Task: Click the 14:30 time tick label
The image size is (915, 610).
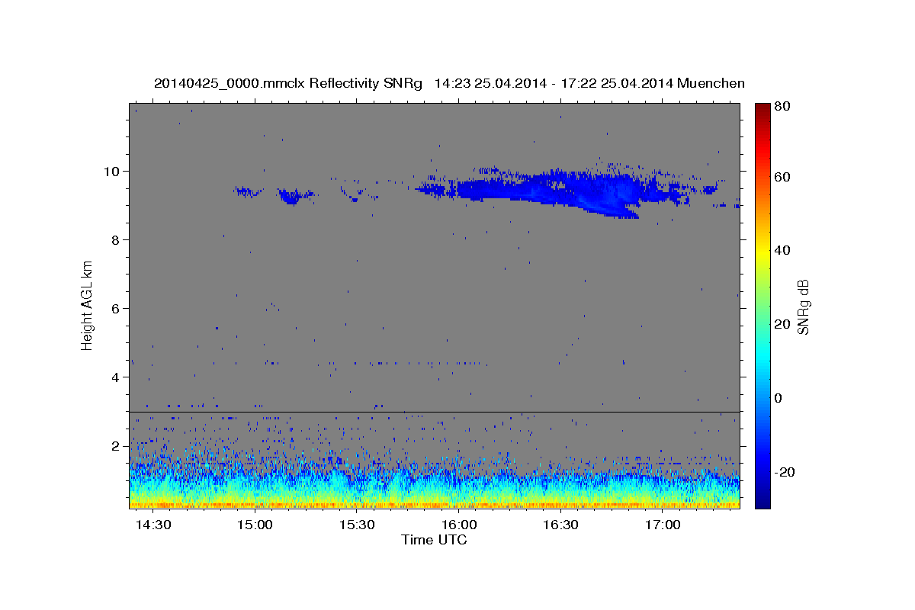Action: pyautogui.click(x=154, y=525)
